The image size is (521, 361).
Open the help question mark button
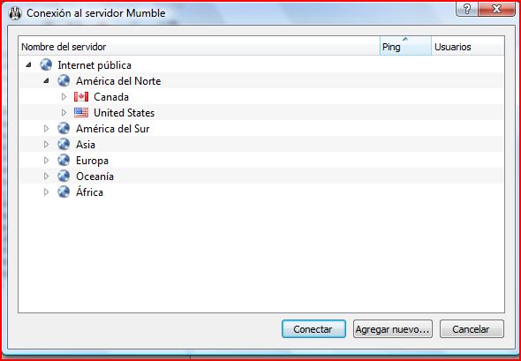(x=467, y=9)
